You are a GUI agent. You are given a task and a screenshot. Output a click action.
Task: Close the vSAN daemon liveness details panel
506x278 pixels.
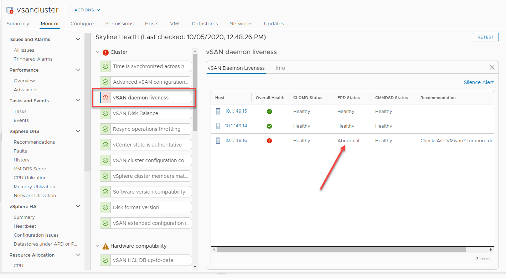click(492, 68)
